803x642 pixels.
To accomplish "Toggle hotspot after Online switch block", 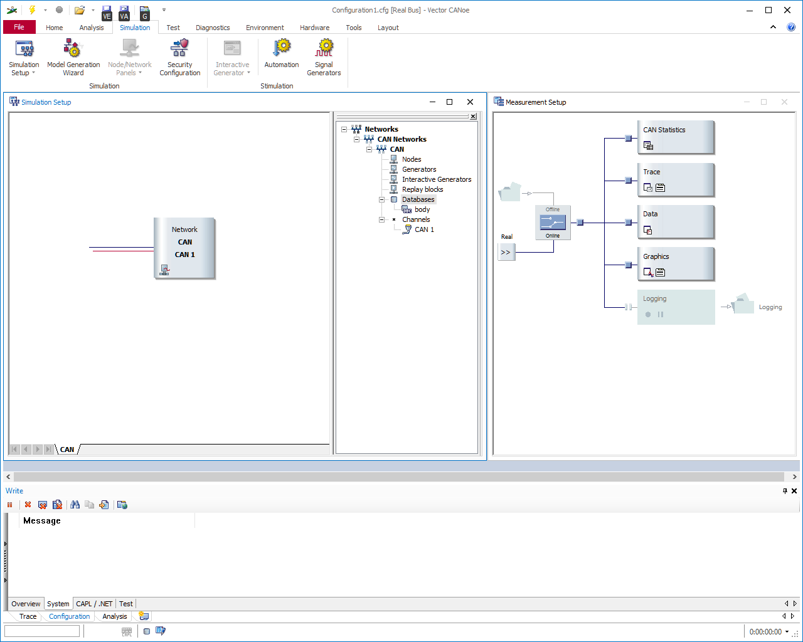I will pyautogui.click(x=580, y=223).
